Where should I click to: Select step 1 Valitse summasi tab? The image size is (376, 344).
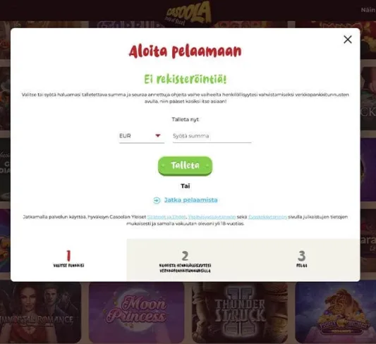point(68,259)
